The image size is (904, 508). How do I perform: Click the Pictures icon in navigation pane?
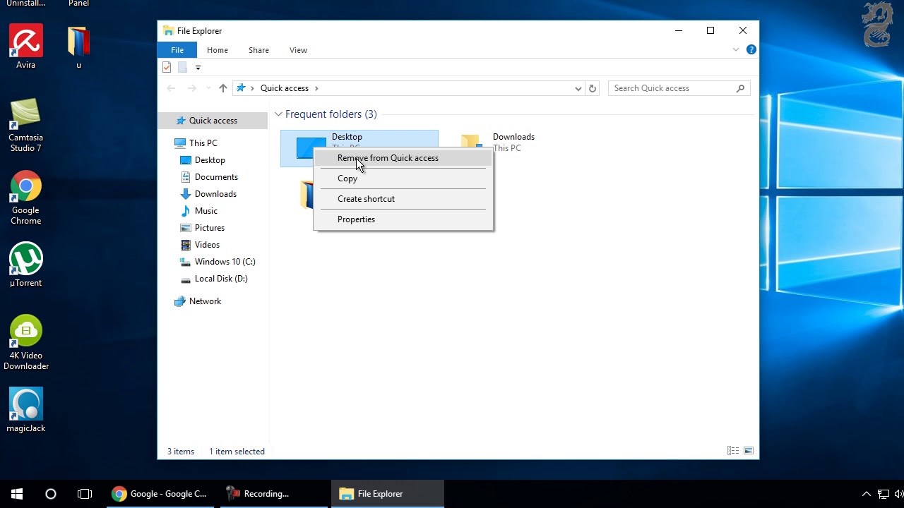click(x=186, y=228)
